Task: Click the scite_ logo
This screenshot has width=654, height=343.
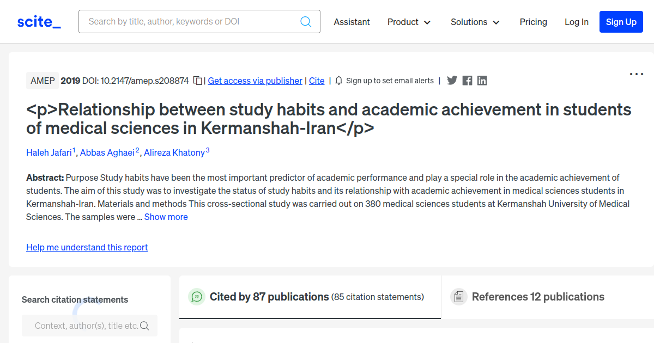Action: pyautogui.click(x=39, y=22)
